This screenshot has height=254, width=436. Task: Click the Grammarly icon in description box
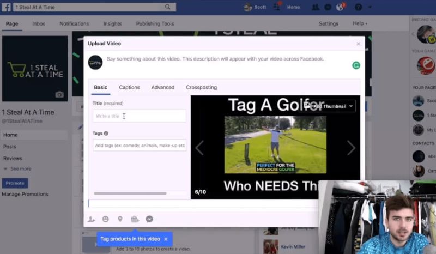coord(356,65)
